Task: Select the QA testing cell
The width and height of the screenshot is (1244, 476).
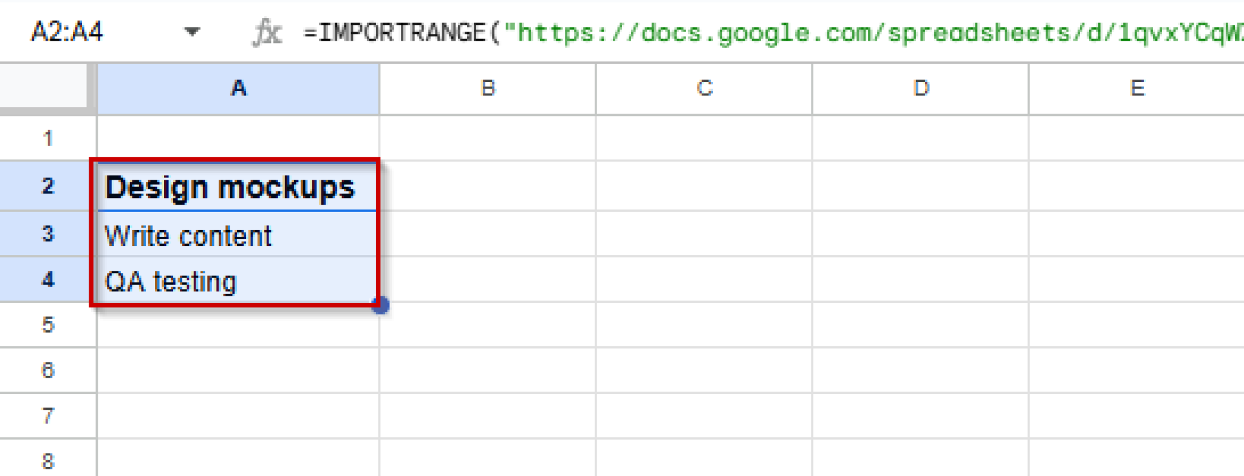Action: [237, 279]
